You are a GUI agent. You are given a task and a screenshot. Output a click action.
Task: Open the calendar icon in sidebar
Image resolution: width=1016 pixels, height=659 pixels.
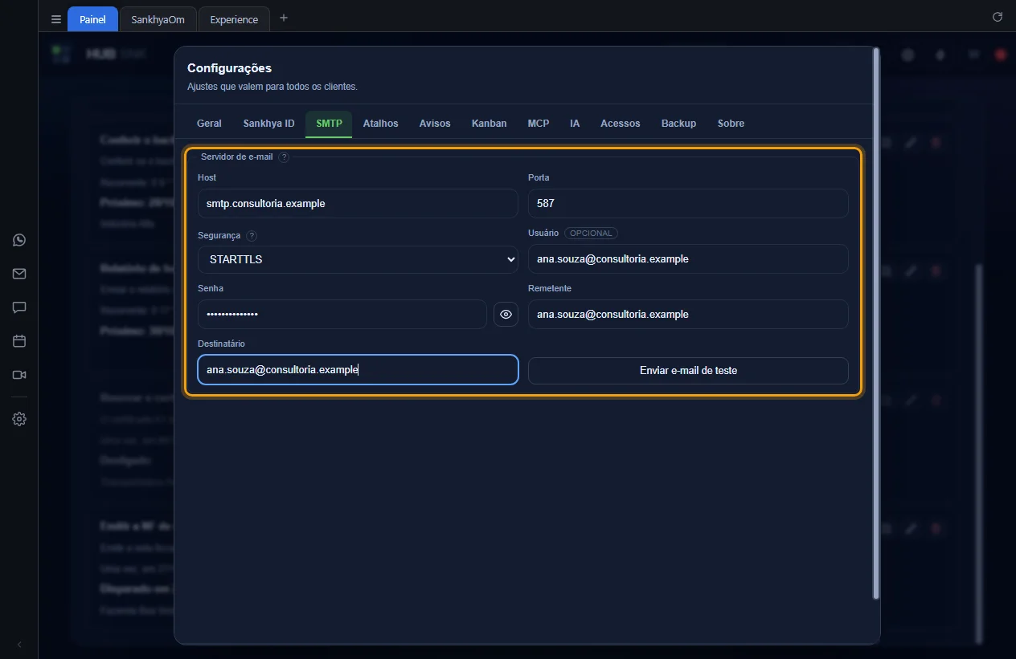click(x=19, y=341)
